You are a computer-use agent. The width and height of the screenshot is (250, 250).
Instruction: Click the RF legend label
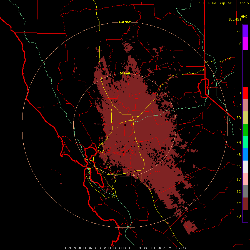click(238, 31)
